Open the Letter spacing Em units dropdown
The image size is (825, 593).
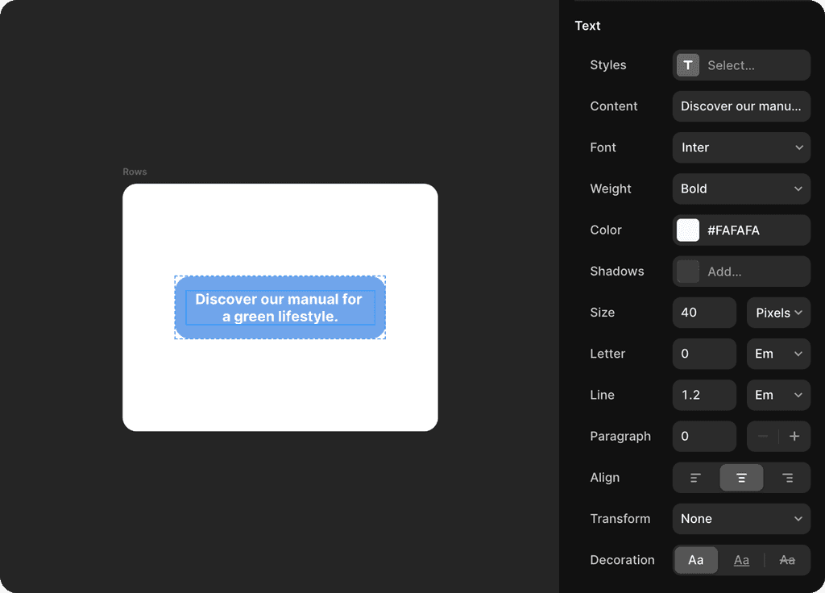point(778,354)
